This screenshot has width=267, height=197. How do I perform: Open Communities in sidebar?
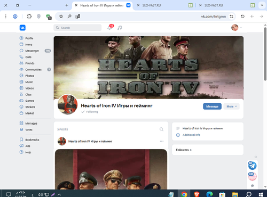(x=33, y=69)
